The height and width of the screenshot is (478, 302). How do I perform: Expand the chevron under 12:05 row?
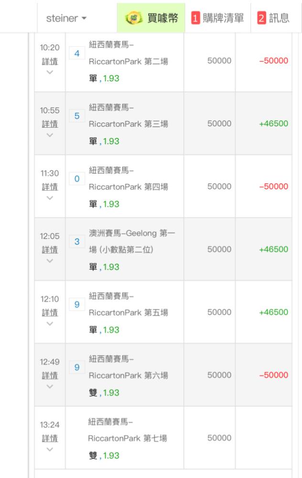[x=50, y=261]
